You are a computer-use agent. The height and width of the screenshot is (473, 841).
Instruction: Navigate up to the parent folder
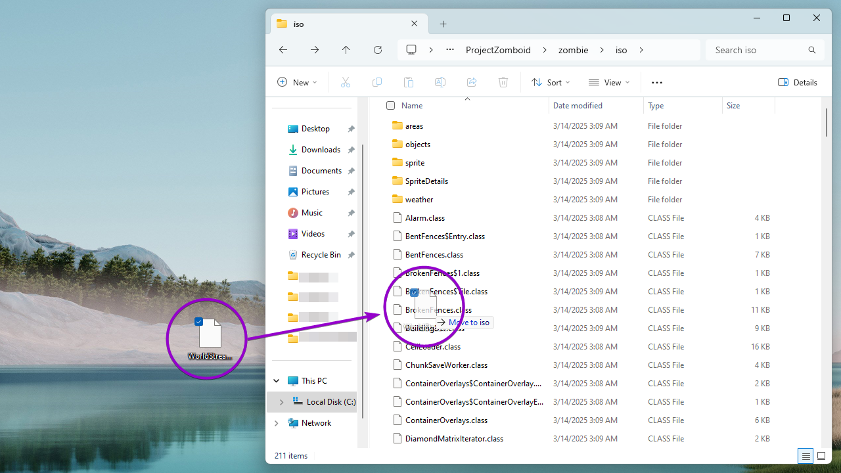tap(346, 49)
